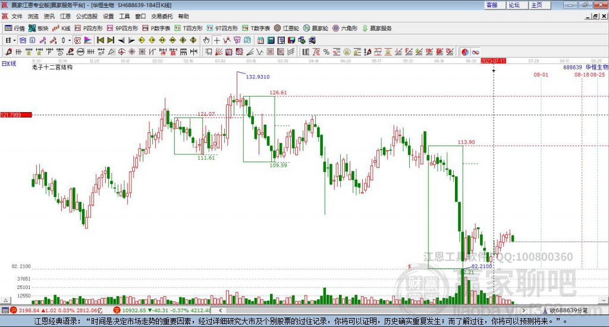
Task: Open the P数字表 tool
Action: click(x=156, y=28)
